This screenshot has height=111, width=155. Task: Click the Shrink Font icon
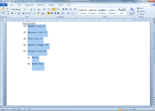[x=34, y=9]
